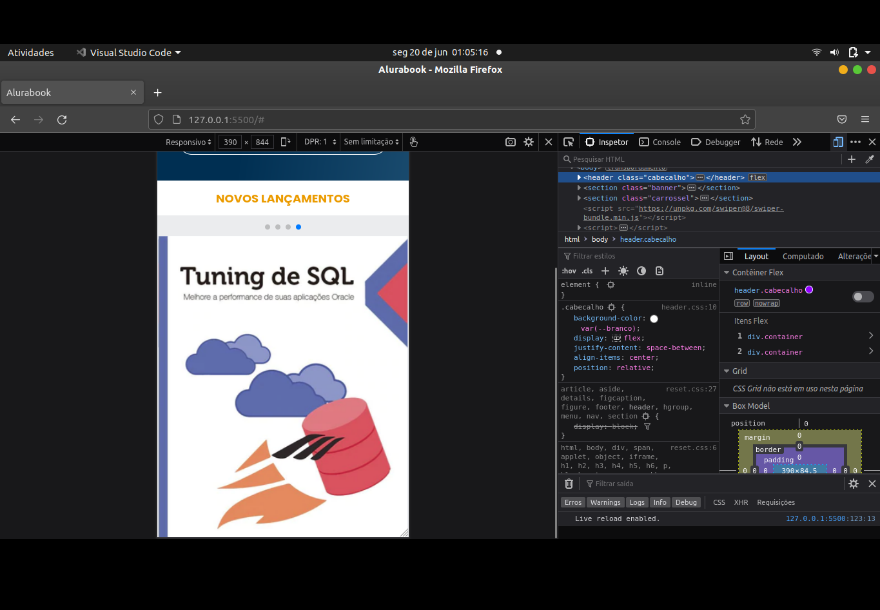Open the Computado sidebar tab
Screen dimensions: 880x610
coord(803,256)
